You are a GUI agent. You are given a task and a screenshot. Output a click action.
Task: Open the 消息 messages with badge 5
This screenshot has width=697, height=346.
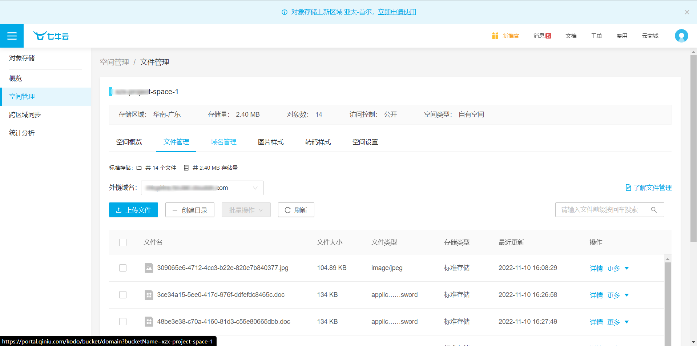click(542, 36)
